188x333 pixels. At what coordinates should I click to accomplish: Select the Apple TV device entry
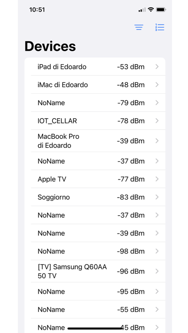(x=95, y=179)
